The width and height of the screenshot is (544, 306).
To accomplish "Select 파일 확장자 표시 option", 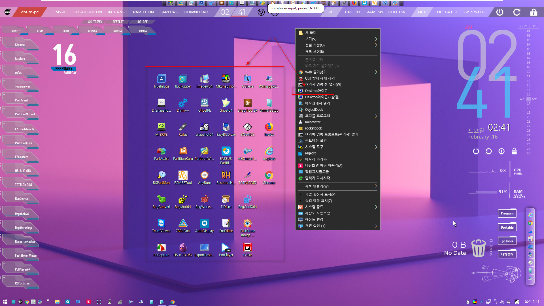I will pos(320,194).
